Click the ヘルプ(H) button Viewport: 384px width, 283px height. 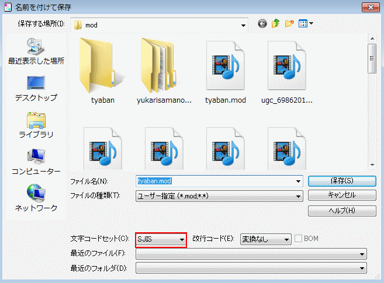[x=342, y=211]
